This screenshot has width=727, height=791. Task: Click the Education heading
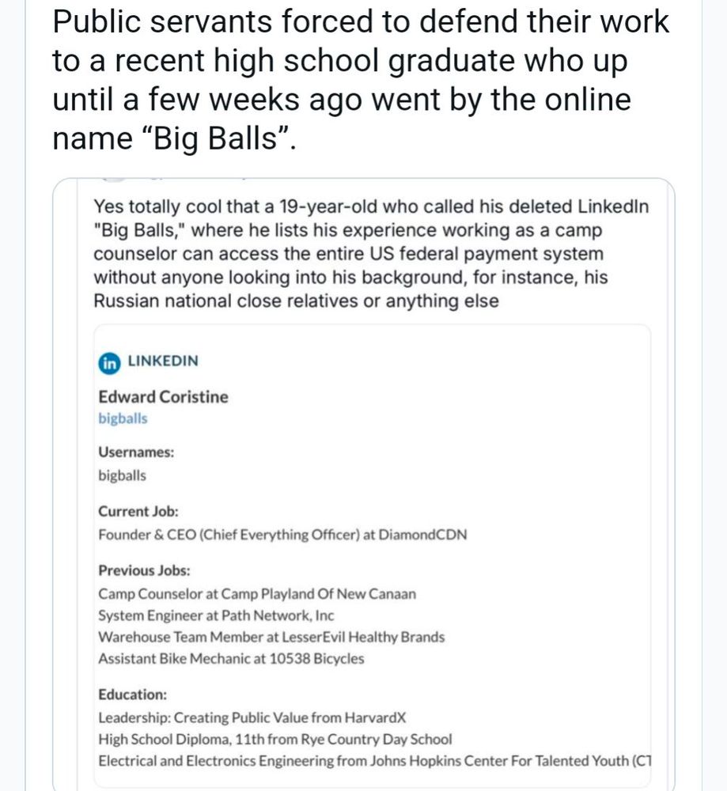point(133,694)
